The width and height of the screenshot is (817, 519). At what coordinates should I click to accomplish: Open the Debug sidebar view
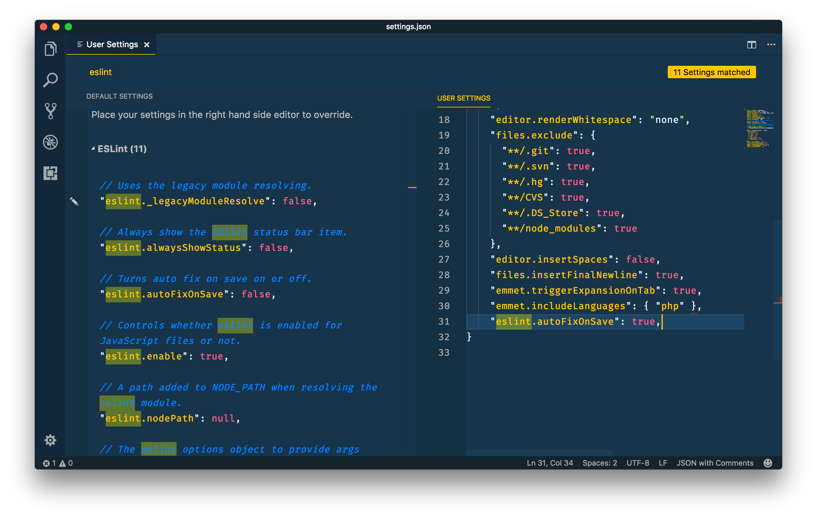(x=50, y=142)
